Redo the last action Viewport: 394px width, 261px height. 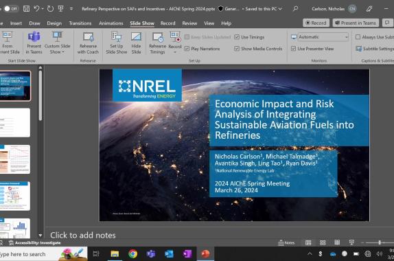pyautogui.click(x=50, y=9)
